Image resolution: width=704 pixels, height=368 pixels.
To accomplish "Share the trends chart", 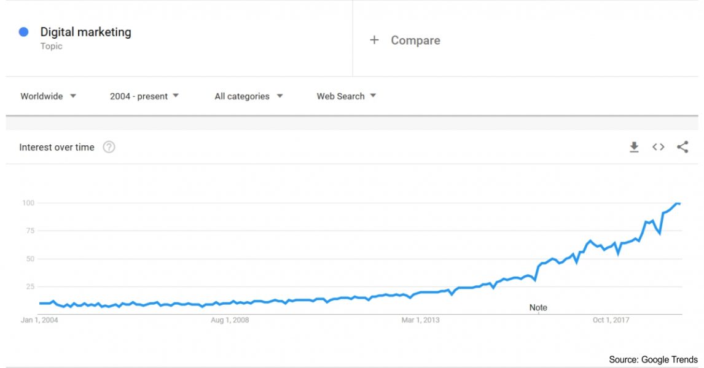I will 682,147.
